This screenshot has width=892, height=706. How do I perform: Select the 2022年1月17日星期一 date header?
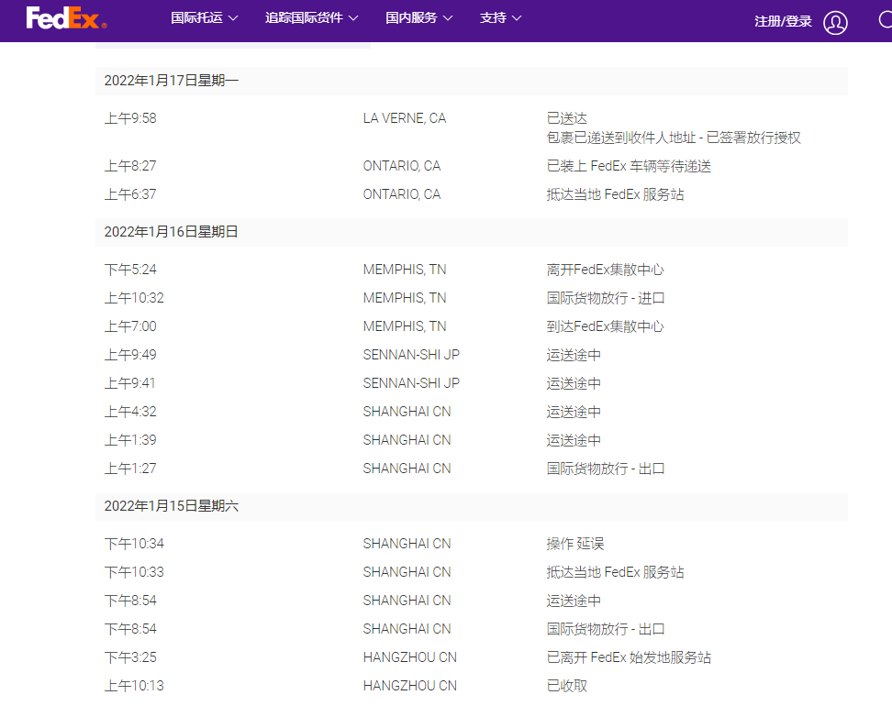click(x=172, y=81)
